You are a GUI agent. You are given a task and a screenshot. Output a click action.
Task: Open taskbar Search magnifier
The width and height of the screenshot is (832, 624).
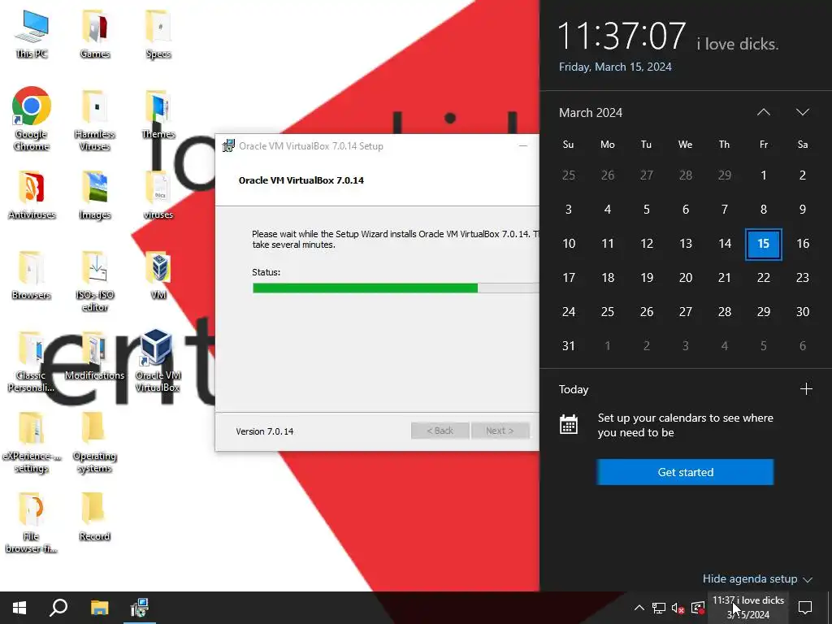point(58,608)
